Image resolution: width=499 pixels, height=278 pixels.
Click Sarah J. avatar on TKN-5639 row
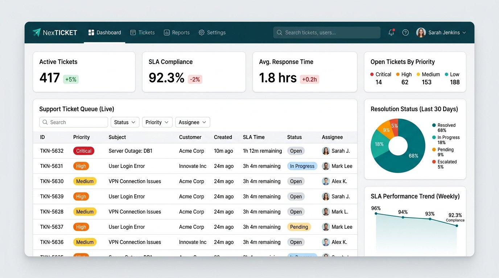click(326, 197)
